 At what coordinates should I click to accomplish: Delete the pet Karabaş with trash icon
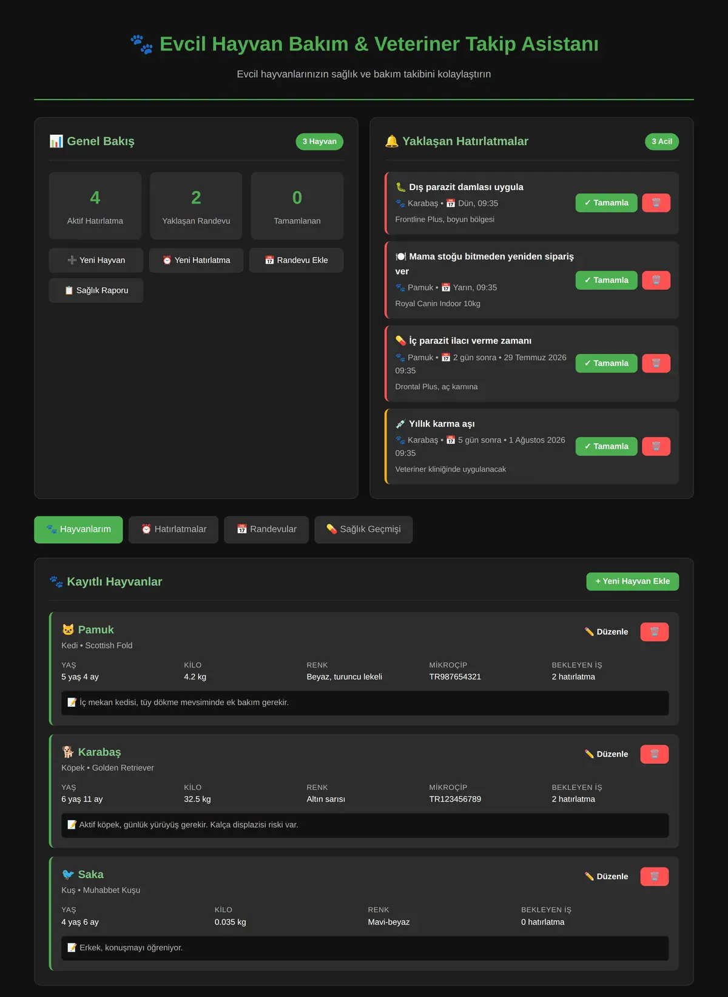click(655, 754)
